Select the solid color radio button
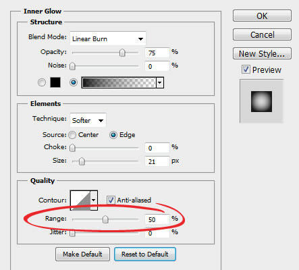This screenshot has height=270, width=299. (42, 82)
